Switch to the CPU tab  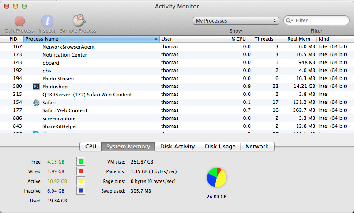[x=90, y=147]
